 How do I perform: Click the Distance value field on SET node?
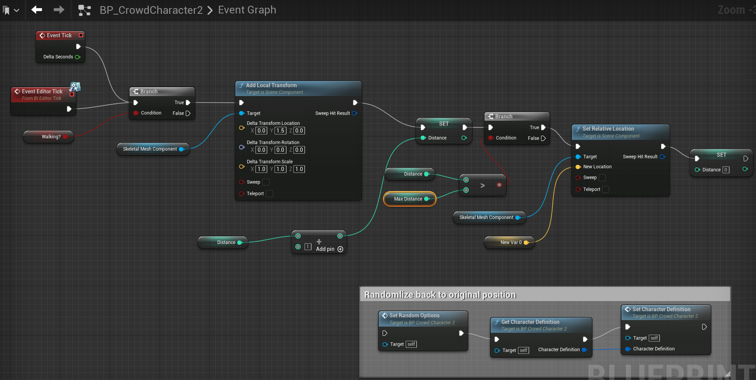pyautogui.click(x=726, y=170)
